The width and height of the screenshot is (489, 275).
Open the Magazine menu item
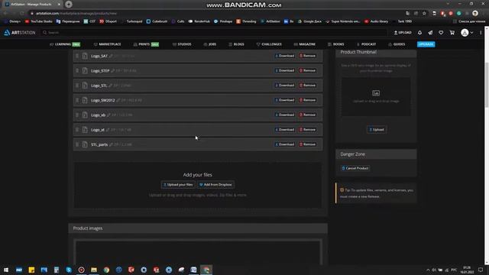tap(305, 44)
